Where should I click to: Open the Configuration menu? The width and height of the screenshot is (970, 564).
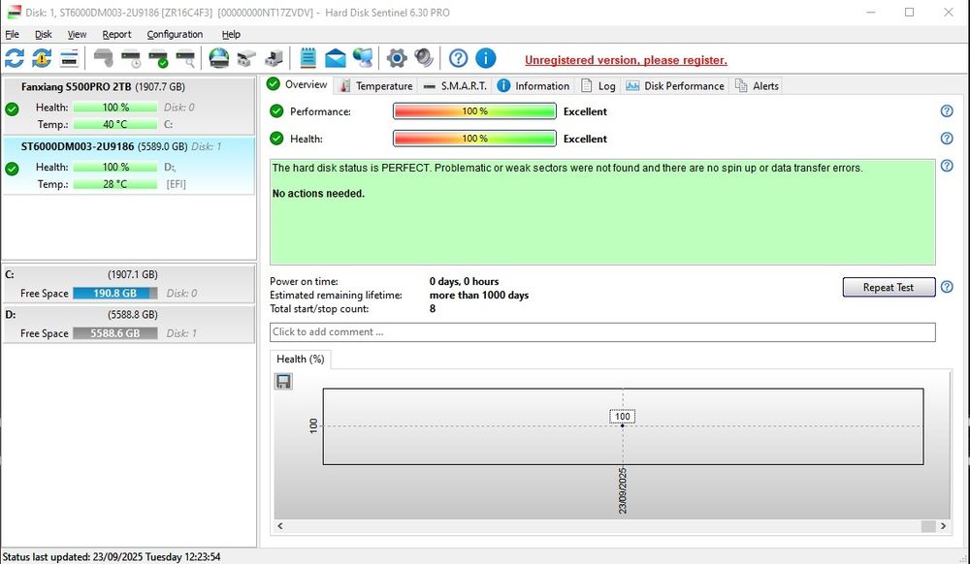175,35
